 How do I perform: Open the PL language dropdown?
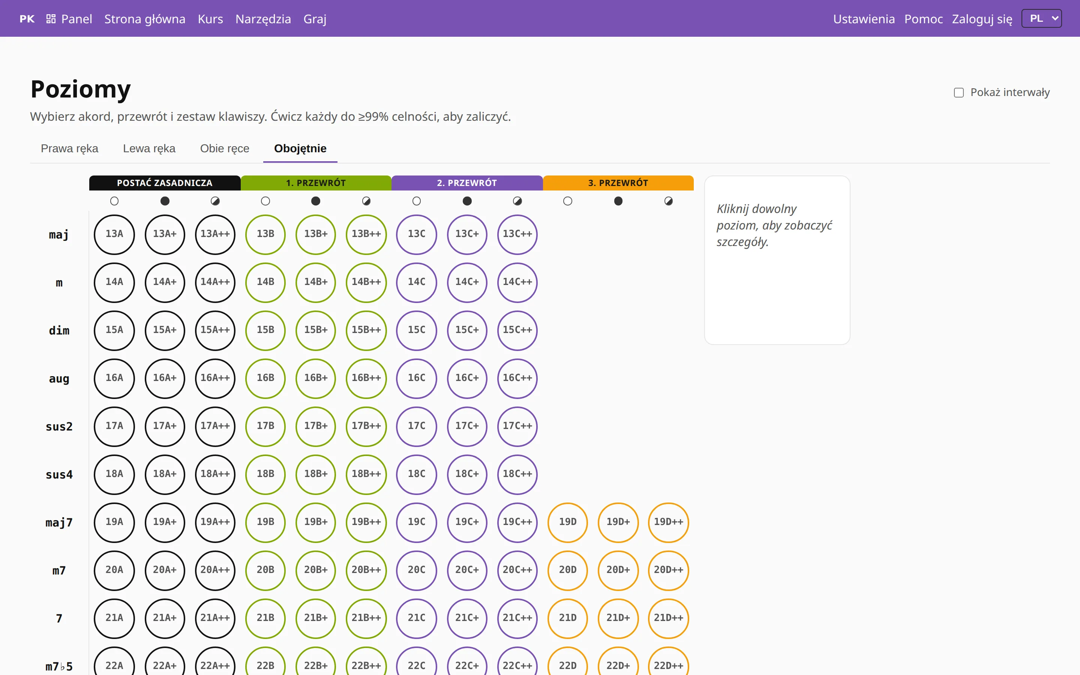[1042, 19]
